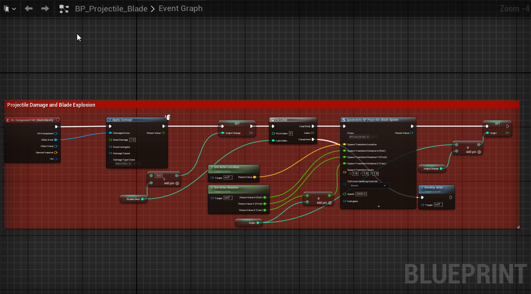The height and width of the screenshot is (294, 531).
Task: Click the self Target field on Destroy Actor
Action: click(438, 205)
